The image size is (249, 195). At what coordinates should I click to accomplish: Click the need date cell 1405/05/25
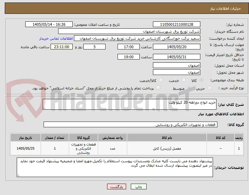pyautogui.click(x=26, y=148)
